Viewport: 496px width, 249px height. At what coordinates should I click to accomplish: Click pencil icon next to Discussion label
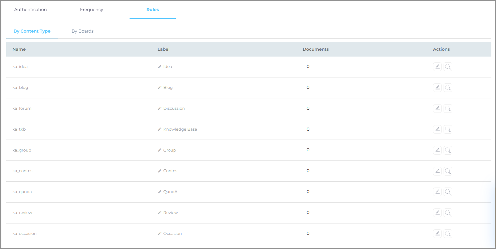point(159,109)
